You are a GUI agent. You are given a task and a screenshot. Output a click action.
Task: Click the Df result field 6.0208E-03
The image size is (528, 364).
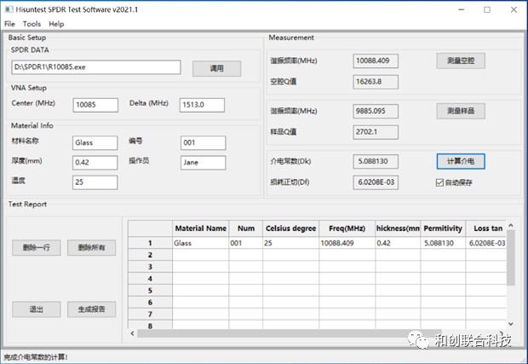(376, 182)
